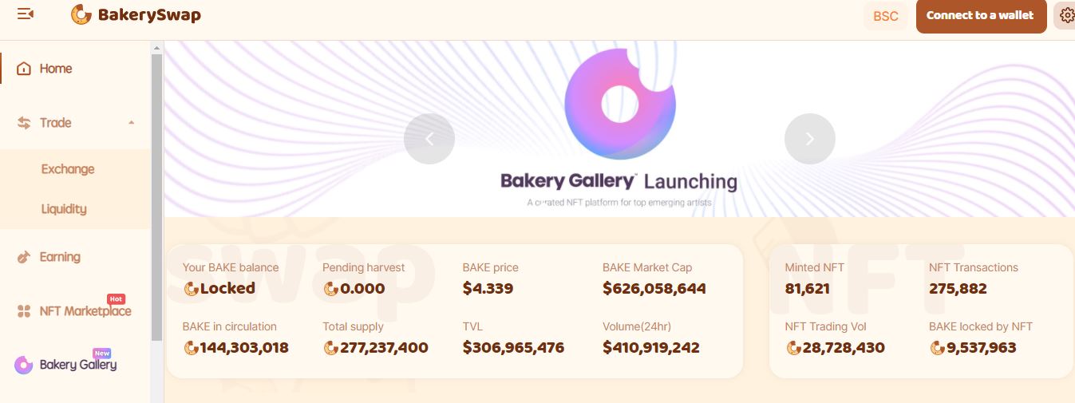Screen dimensions: 1075x403
Task: Click the large Bakery Gallery banner logo
Action: 619,105
